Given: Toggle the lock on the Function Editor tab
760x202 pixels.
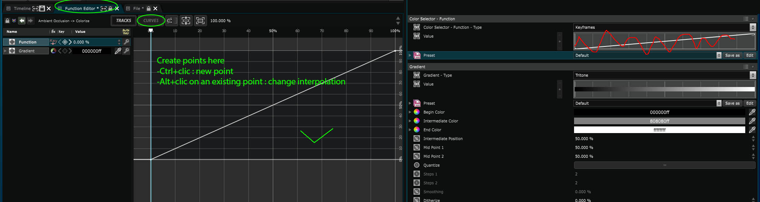Looking at the screenshot, I should [110, 8].
